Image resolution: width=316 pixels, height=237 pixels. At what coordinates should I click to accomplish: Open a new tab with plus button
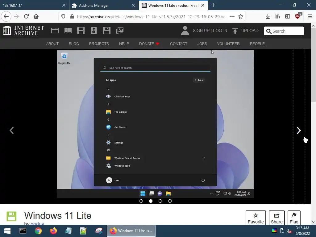point(213,5)
